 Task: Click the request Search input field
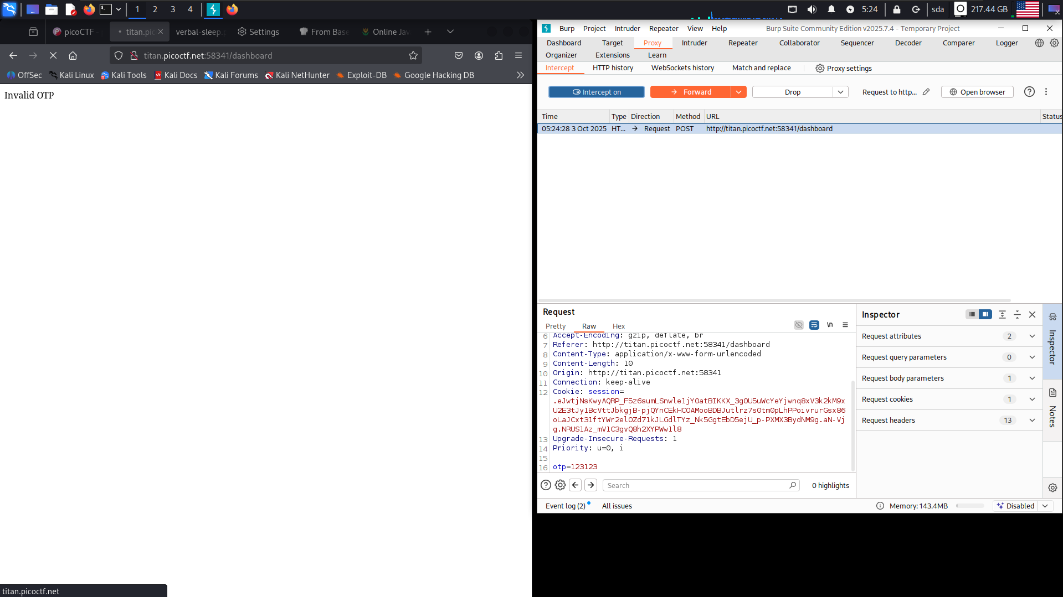coord(697,485)
